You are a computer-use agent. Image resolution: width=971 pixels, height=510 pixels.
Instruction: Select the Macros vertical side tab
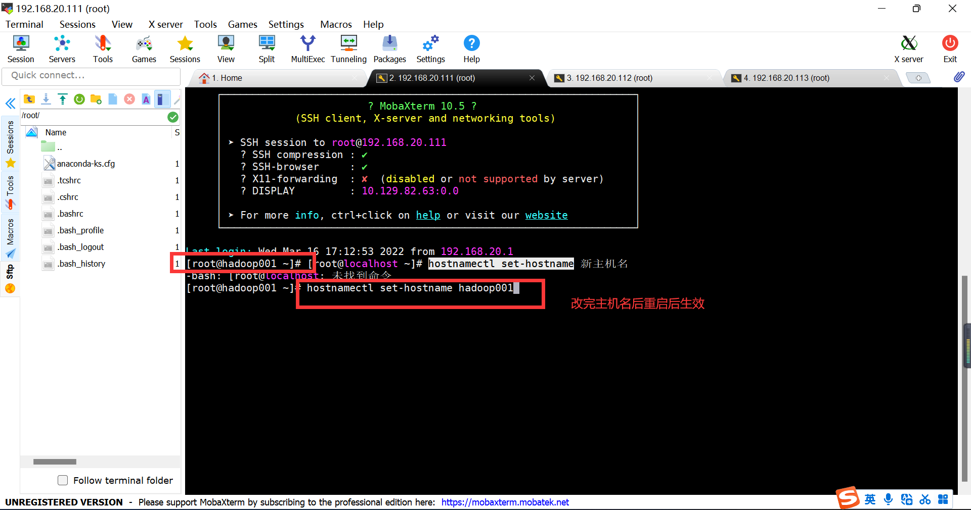point(10,238)
